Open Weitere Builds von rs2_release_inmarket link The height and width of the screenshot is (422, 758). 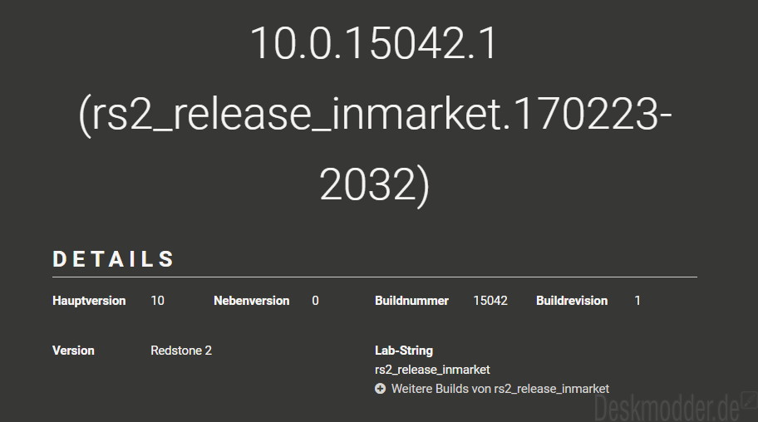coord(500,389)
